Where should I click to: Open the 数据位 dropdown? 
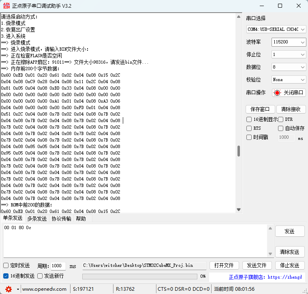[289, 67]
